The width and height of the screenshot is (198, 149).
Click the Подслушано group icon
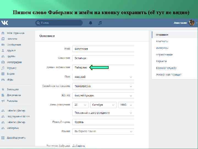[3, 116]
